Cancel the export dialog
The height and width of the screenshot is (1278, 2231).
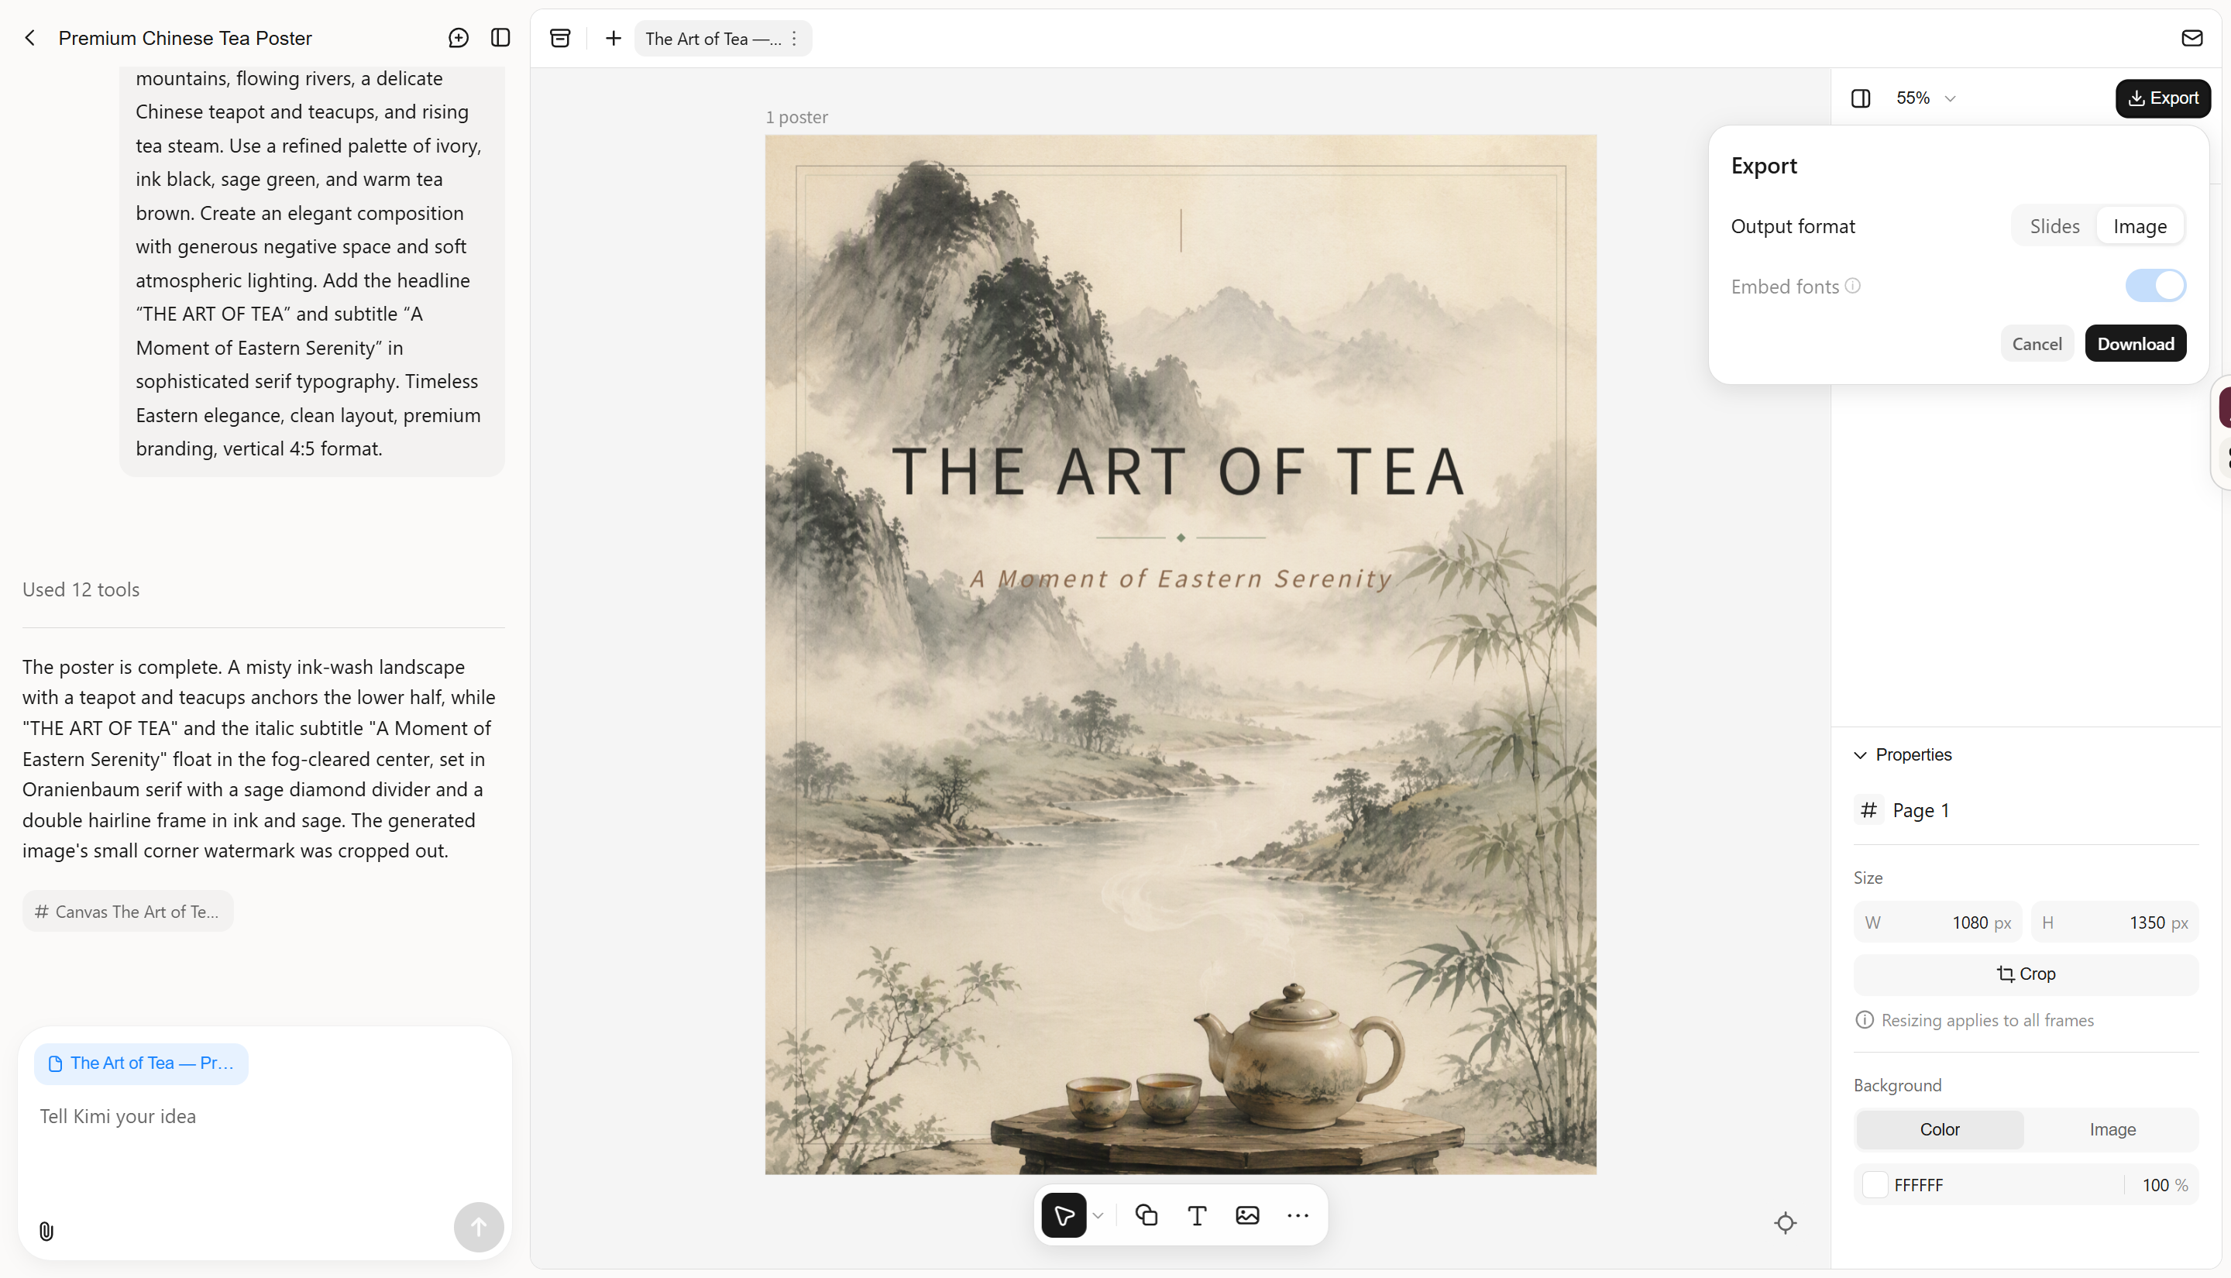2036,344
